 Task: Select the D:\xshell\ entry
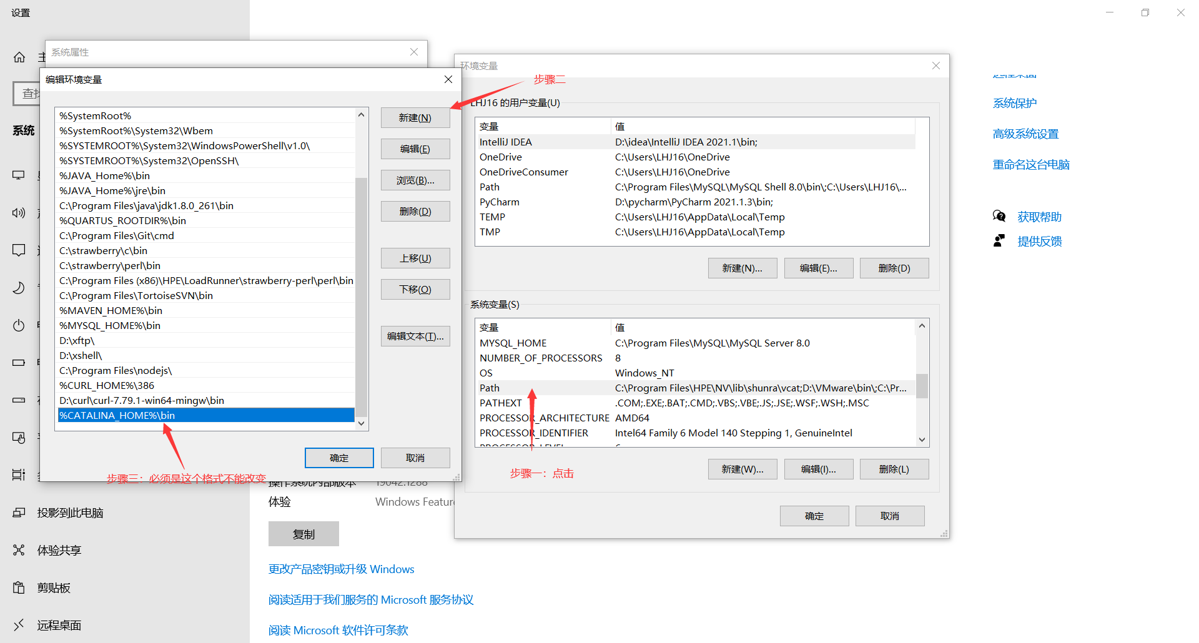point(206,355)
